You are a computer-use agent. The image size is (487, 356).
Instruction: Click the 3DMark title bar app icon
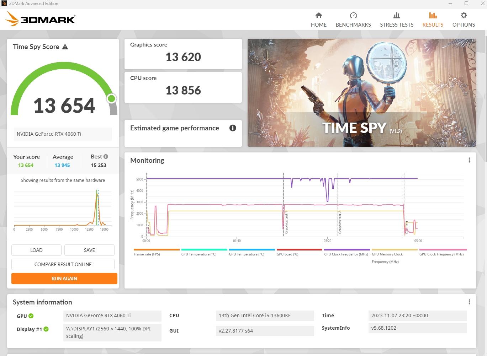[x=4, y=4]
